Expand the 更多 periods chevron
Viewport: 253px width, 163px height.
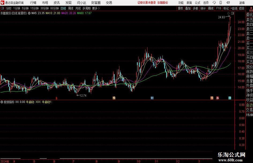coord(99,8)
